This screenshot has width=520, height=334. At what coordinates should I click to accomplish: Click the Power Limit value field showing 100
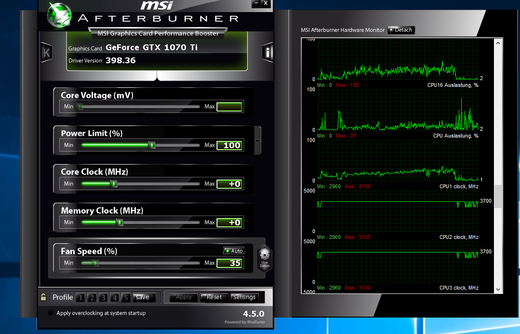(x=229, y=145)
